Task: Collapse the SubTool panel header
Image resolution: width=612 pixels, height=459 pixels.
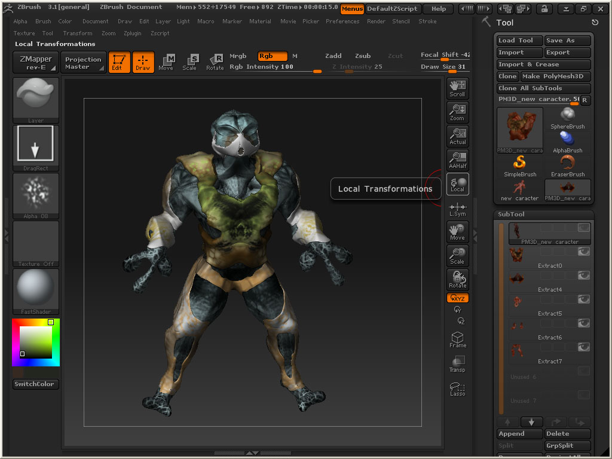Action: 511,214
